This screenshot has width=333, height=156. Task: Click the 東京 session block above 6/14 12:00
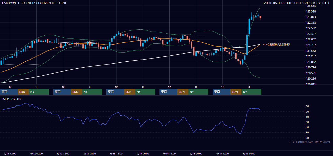(168, 92)
